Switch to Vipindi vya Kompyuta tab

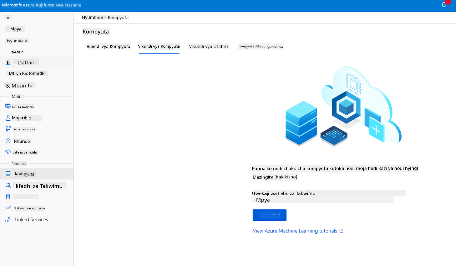[108, 47]
